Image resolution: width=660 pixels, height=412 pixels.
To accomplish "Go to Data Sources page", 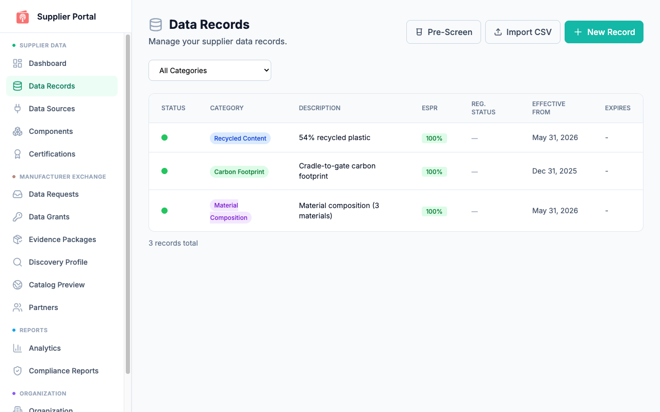I will point(62,109).
